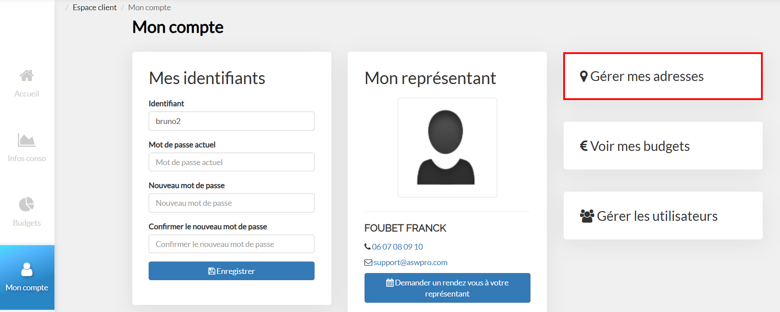
Task: Call the number 06 07 08 09 10
Action: [x=397, y=247]
